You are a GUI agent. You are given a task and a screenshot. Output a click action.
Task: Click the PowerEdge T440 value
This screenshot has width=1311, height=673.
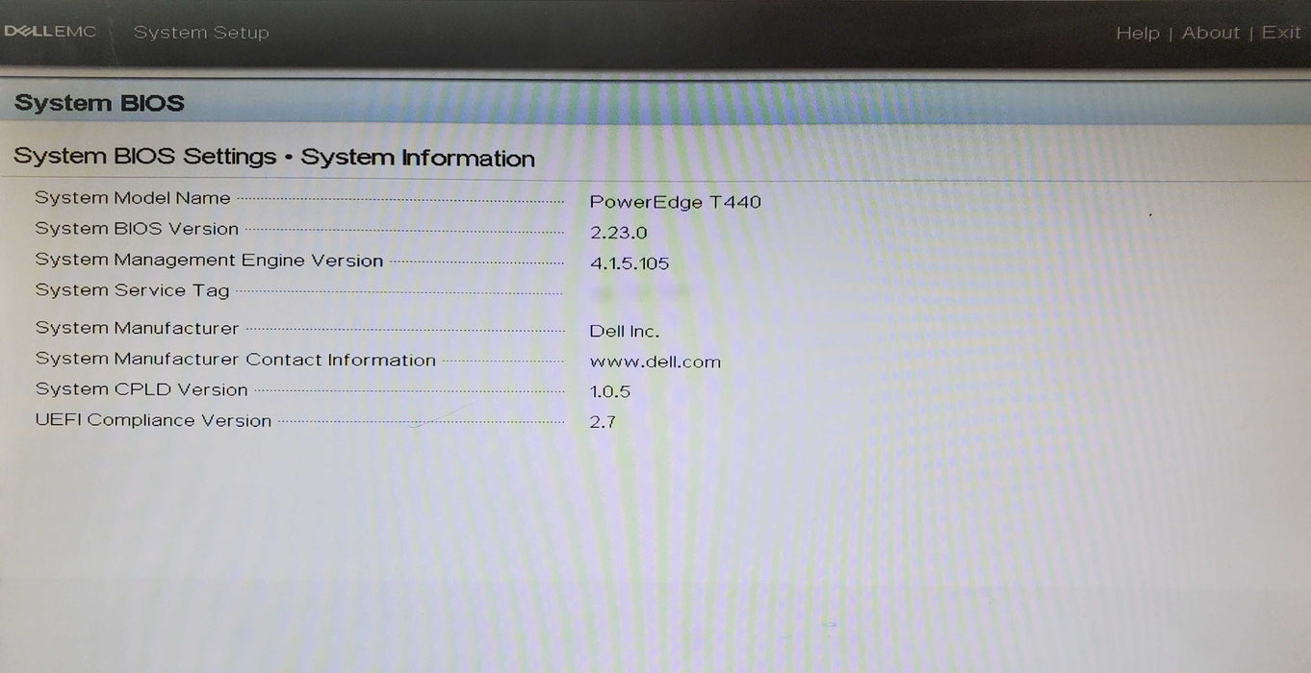pyautogui.click(x=675, y=202)
